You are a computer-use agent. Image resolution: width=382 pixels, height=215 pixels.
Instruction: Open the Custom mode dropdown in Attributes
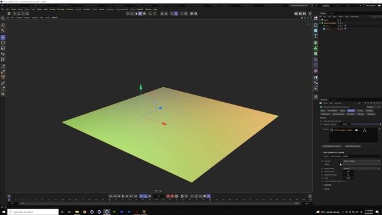373,107
